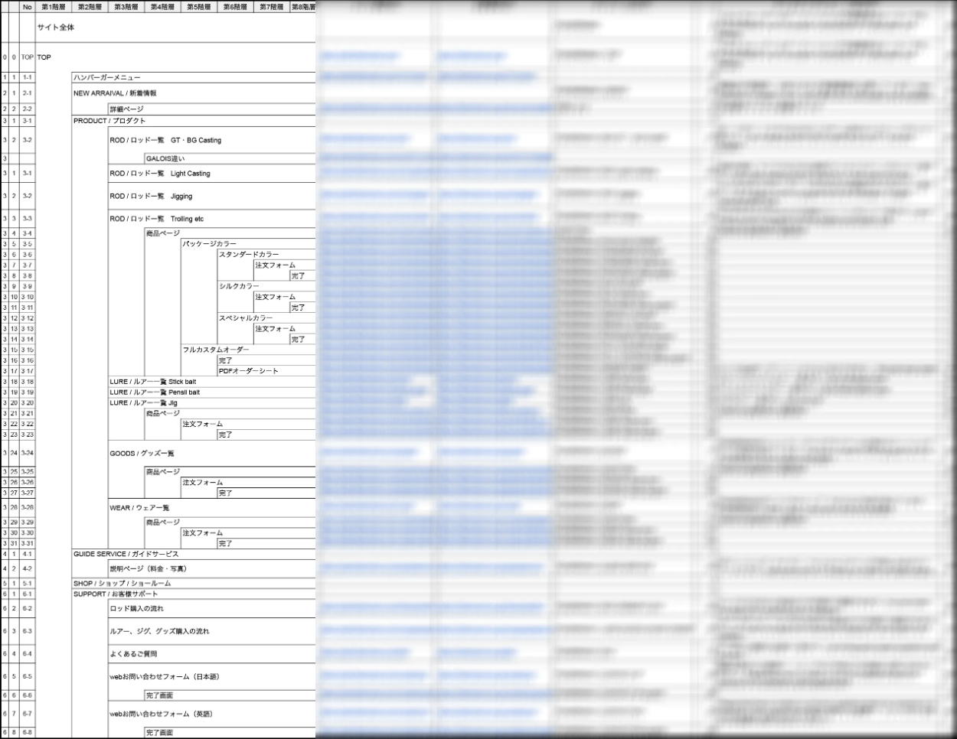Viewport: 957px width, 739px height.
Task: Click 注文フォーム in row 3-7
Action: click(x=284, y=265)
